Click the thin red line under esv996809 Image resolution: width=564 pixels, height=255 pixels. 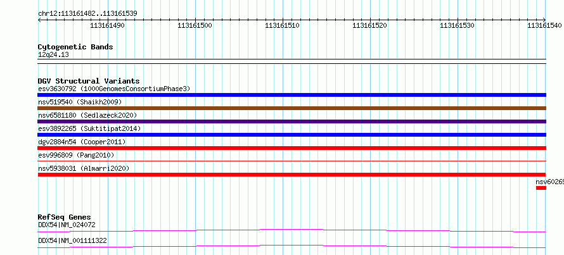tap(292, 161)
